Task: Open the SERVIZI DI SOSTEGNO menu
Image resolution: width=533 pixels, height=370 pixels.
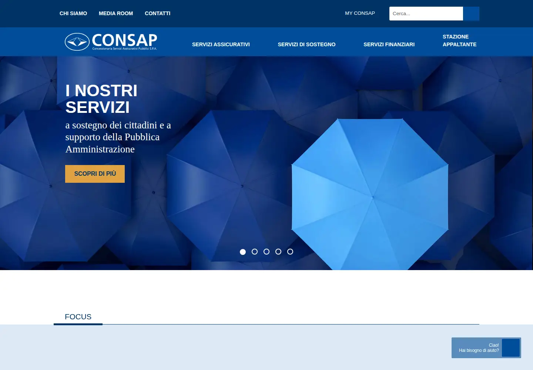Action: click(306, 44)
